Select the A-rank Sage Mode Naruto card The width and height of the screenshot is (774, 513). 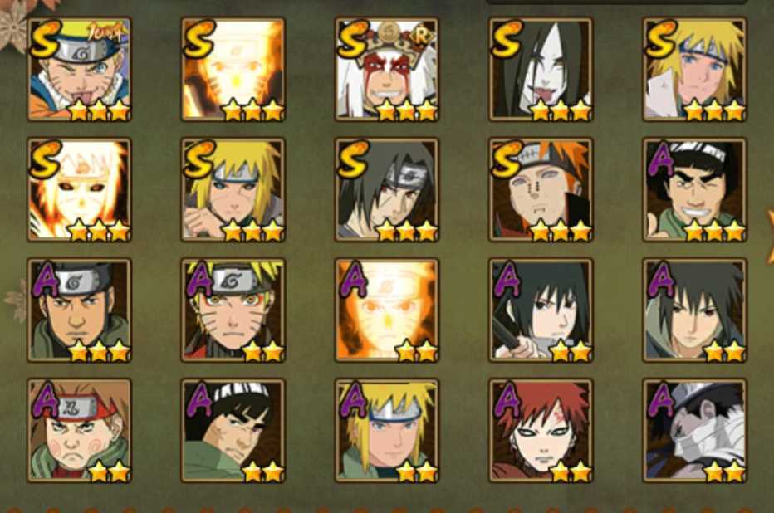233,310
